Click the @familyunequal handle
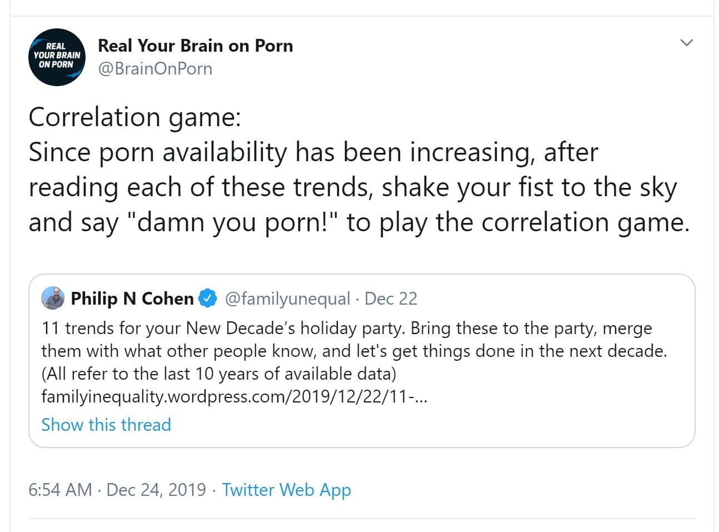The width and height of the screenshot is (719, 532). coord(287,299)
